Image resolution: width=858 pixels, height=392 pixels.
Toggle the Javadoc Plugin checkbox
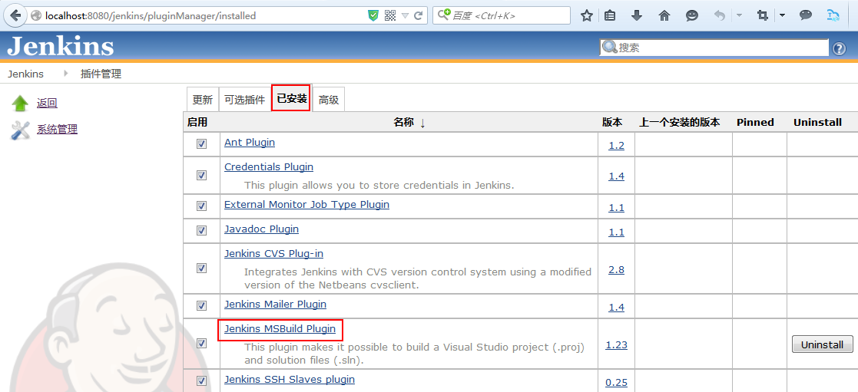tap(201, 231)
